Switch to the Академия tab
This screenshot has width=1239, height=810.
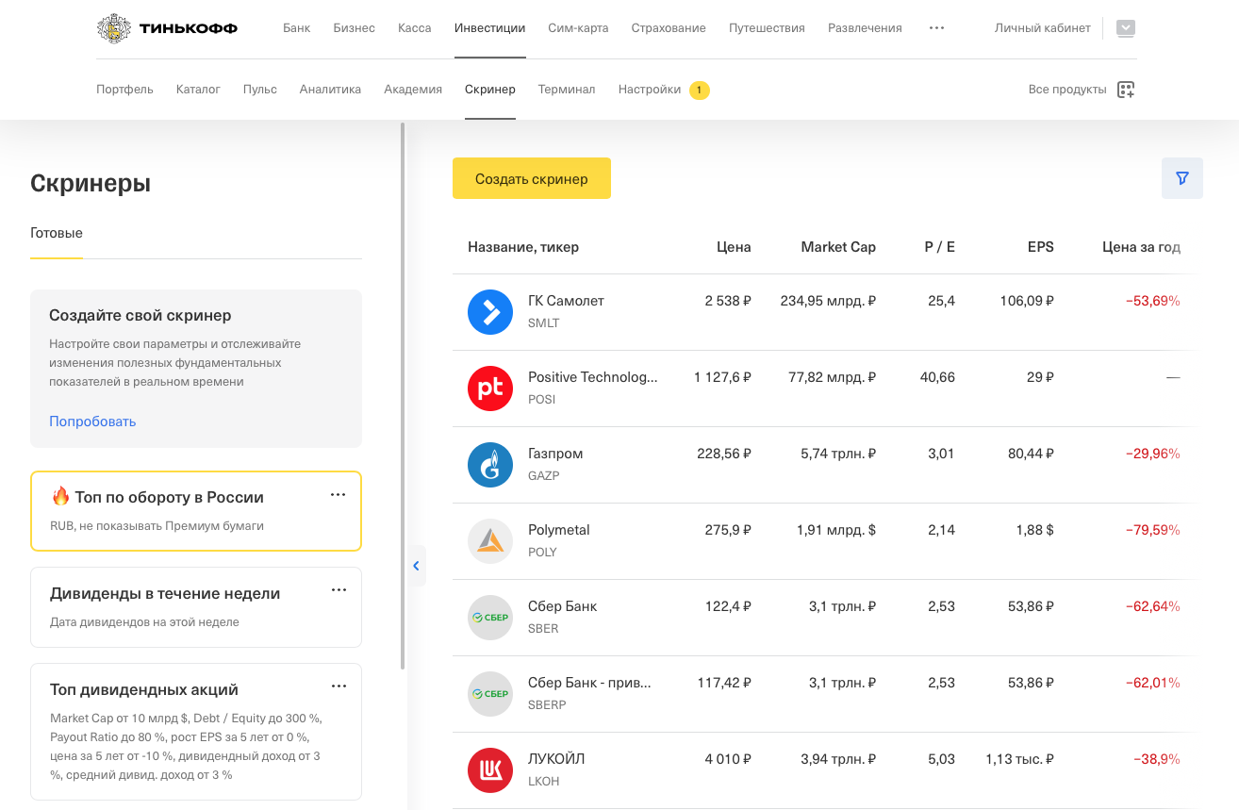[x=413, y=90]
